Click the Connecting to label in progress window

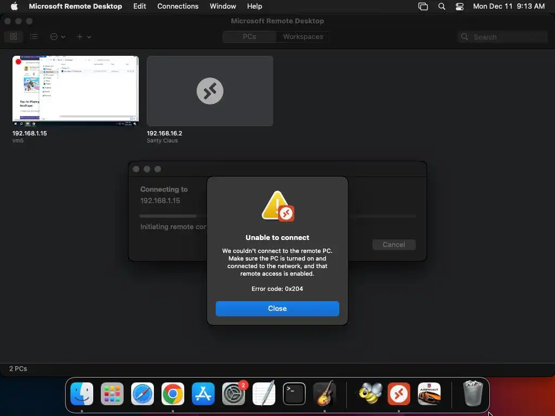(x=164, y=189)
